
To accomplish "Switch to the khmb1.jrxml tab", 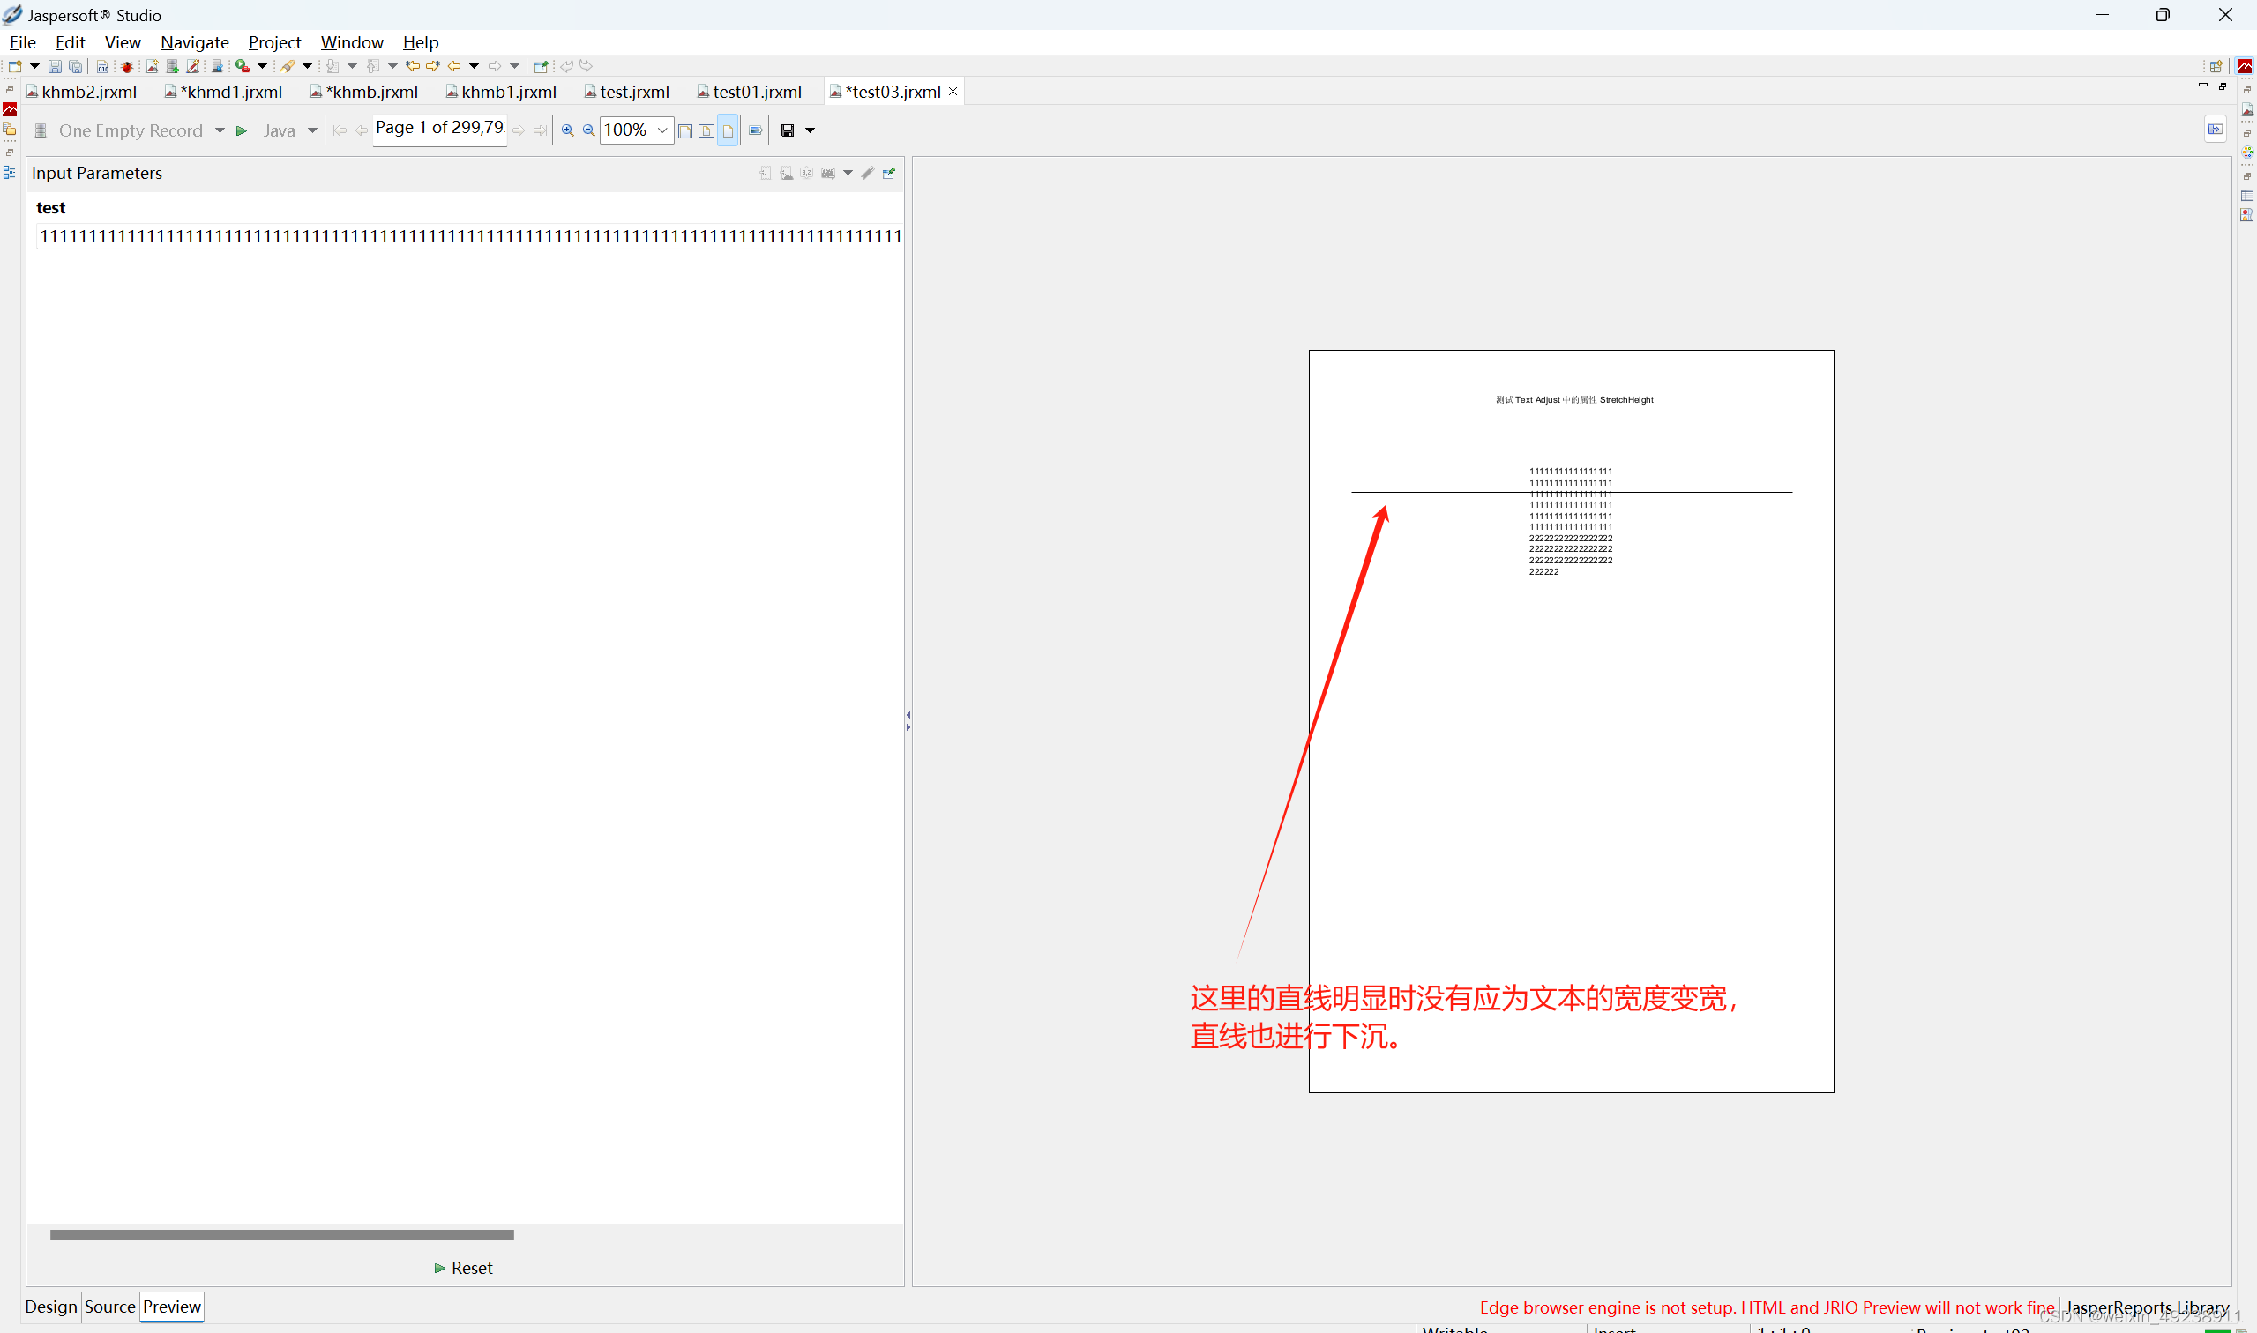I will click(x=508, y=92).
